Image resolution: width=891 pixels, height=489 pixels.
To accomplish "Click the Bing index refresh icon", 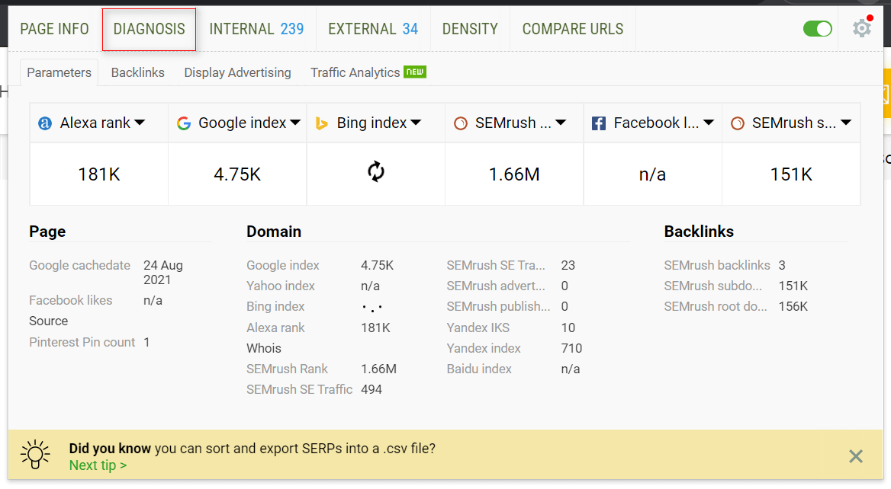I will click(x=376, y=172).
